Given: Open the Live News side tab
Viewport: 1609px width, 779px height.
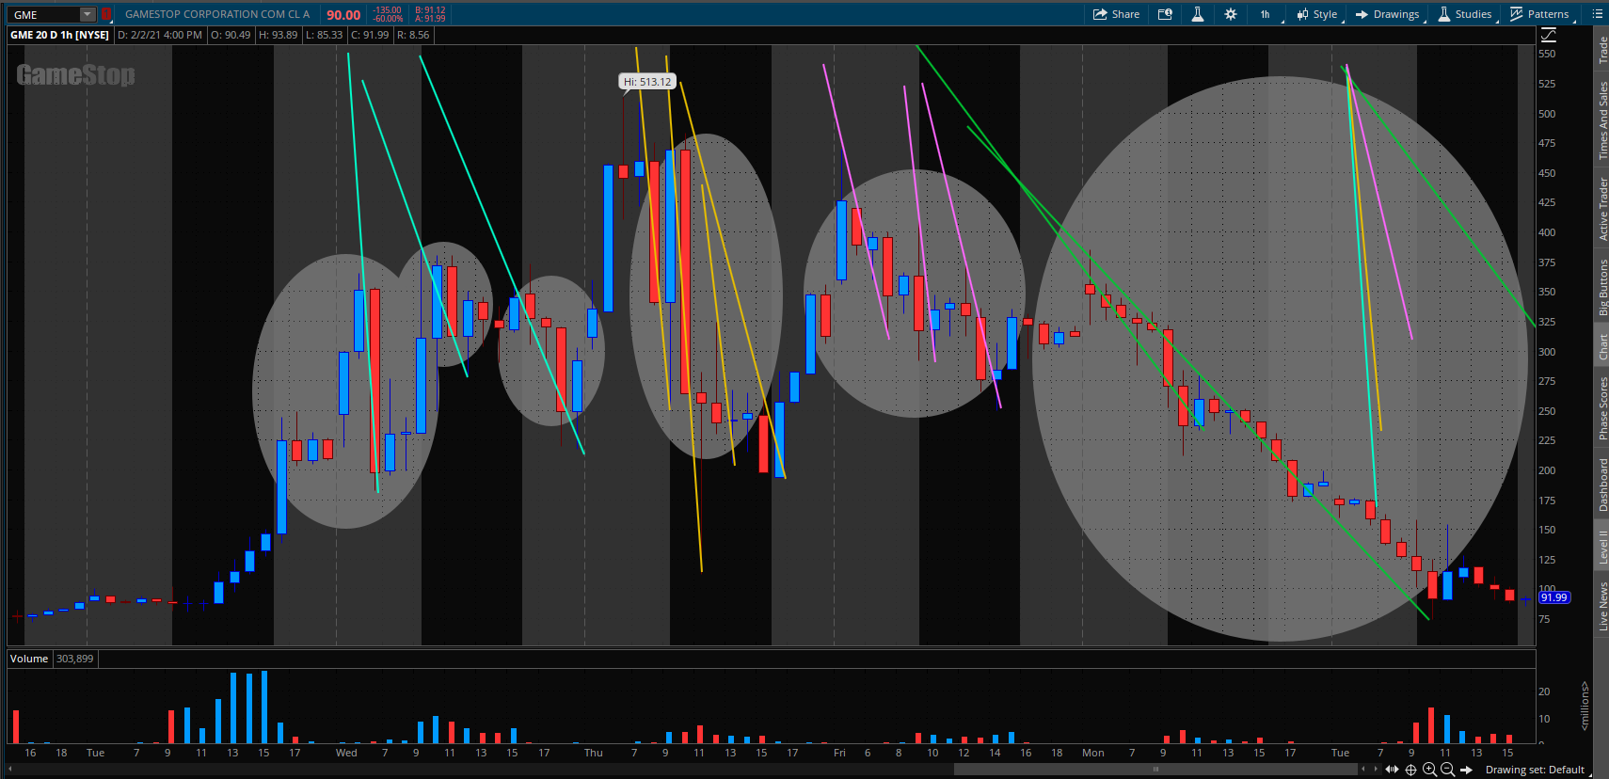Looking at the screenshot, I should pos(1602,605).
